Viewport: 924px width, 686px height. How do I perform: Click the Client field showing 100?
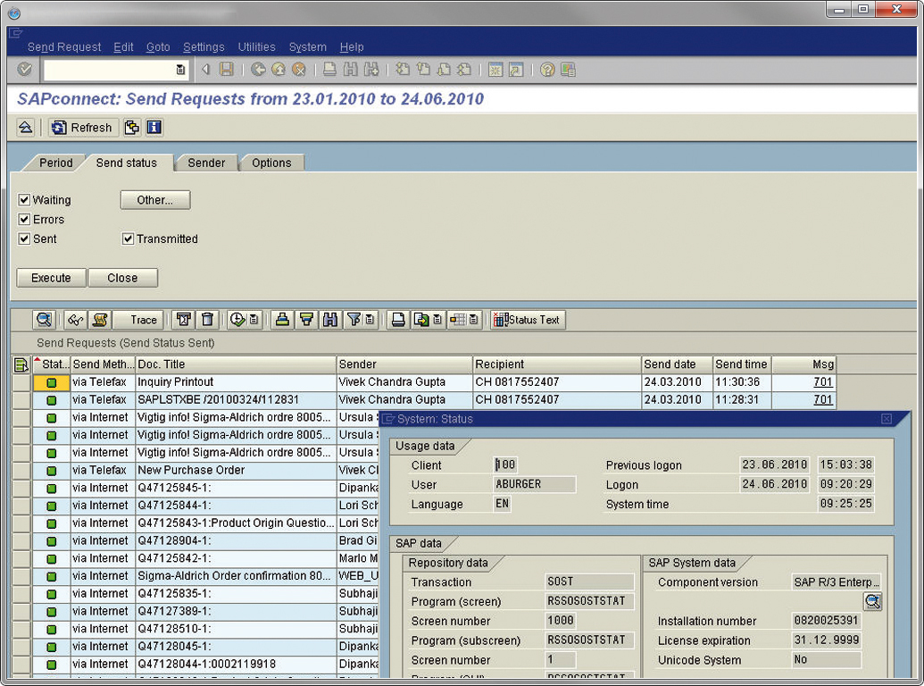click(506, 465)
